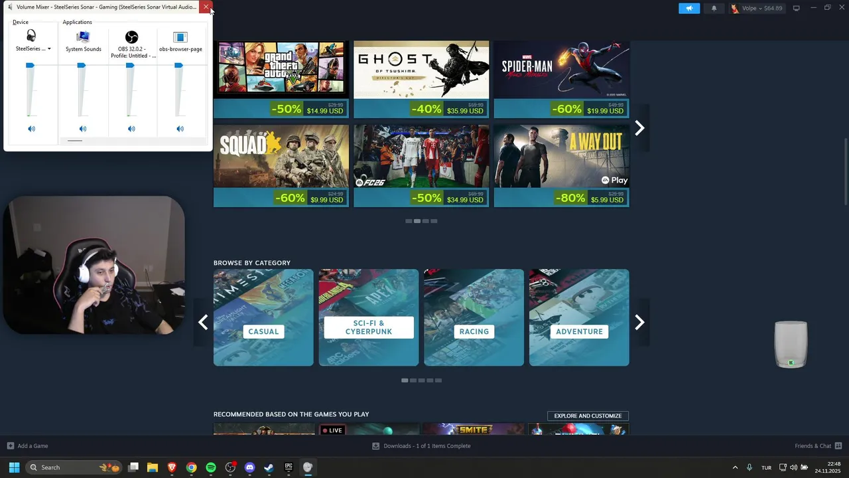Click next arrow on the deals carousel
849x478 pixels.
coord(639,128)
